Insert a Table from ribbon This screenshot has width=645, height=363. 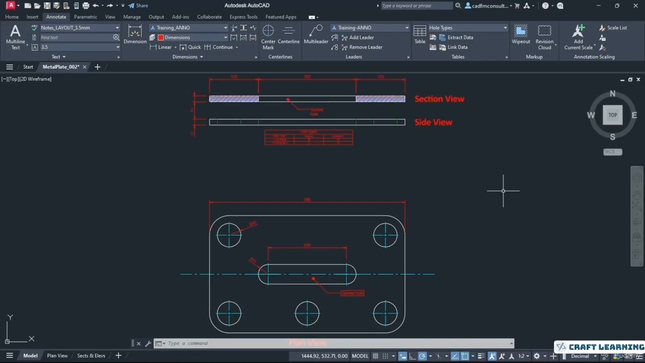[420, 35]
